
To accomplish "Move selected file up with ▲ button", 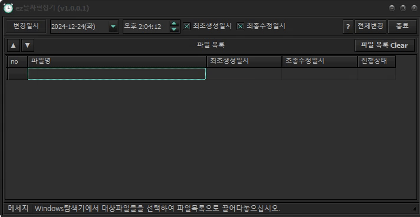I will (14, 45).
